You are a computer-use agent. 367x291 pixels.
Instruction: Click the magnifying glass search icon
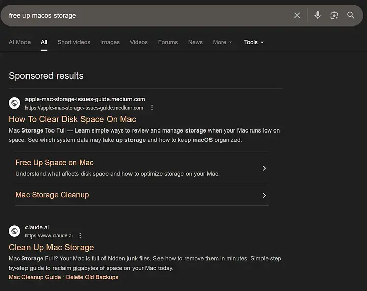(351, 15)
